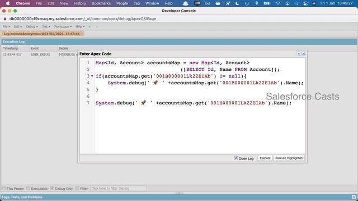
Task: Click the Execute button
Action: [265, 158]
